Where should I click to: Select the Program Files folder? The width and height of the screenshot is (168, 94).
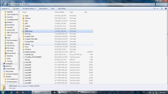pos(29,36)
